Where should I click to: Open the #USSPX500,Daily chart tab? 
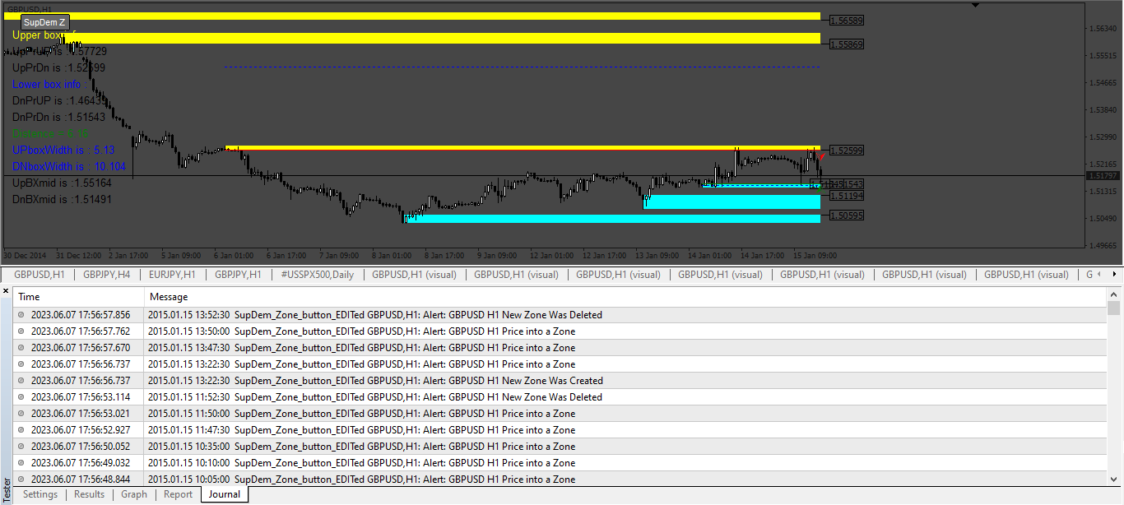click(318, 275)
